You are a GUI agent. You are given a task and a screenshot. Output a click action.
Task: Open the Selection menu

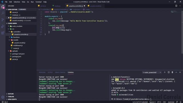[x=17, y=2]
